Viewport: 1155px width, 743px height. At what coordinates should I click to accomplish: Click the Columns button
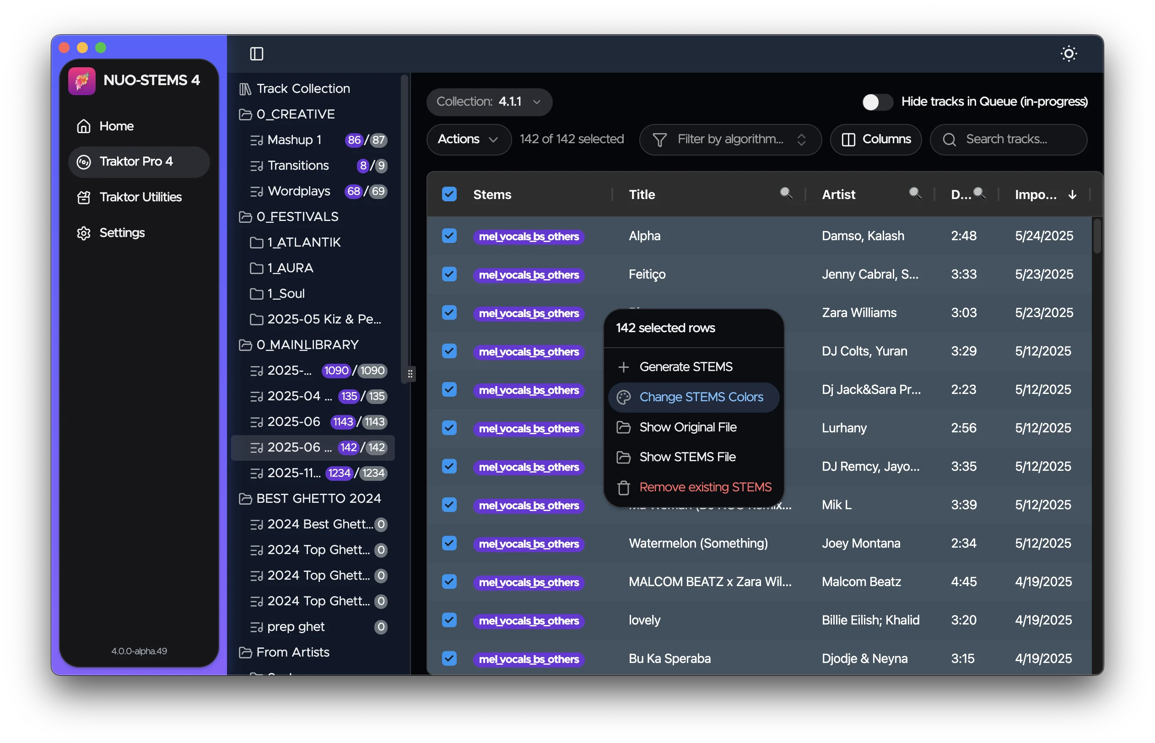point(876,140)
